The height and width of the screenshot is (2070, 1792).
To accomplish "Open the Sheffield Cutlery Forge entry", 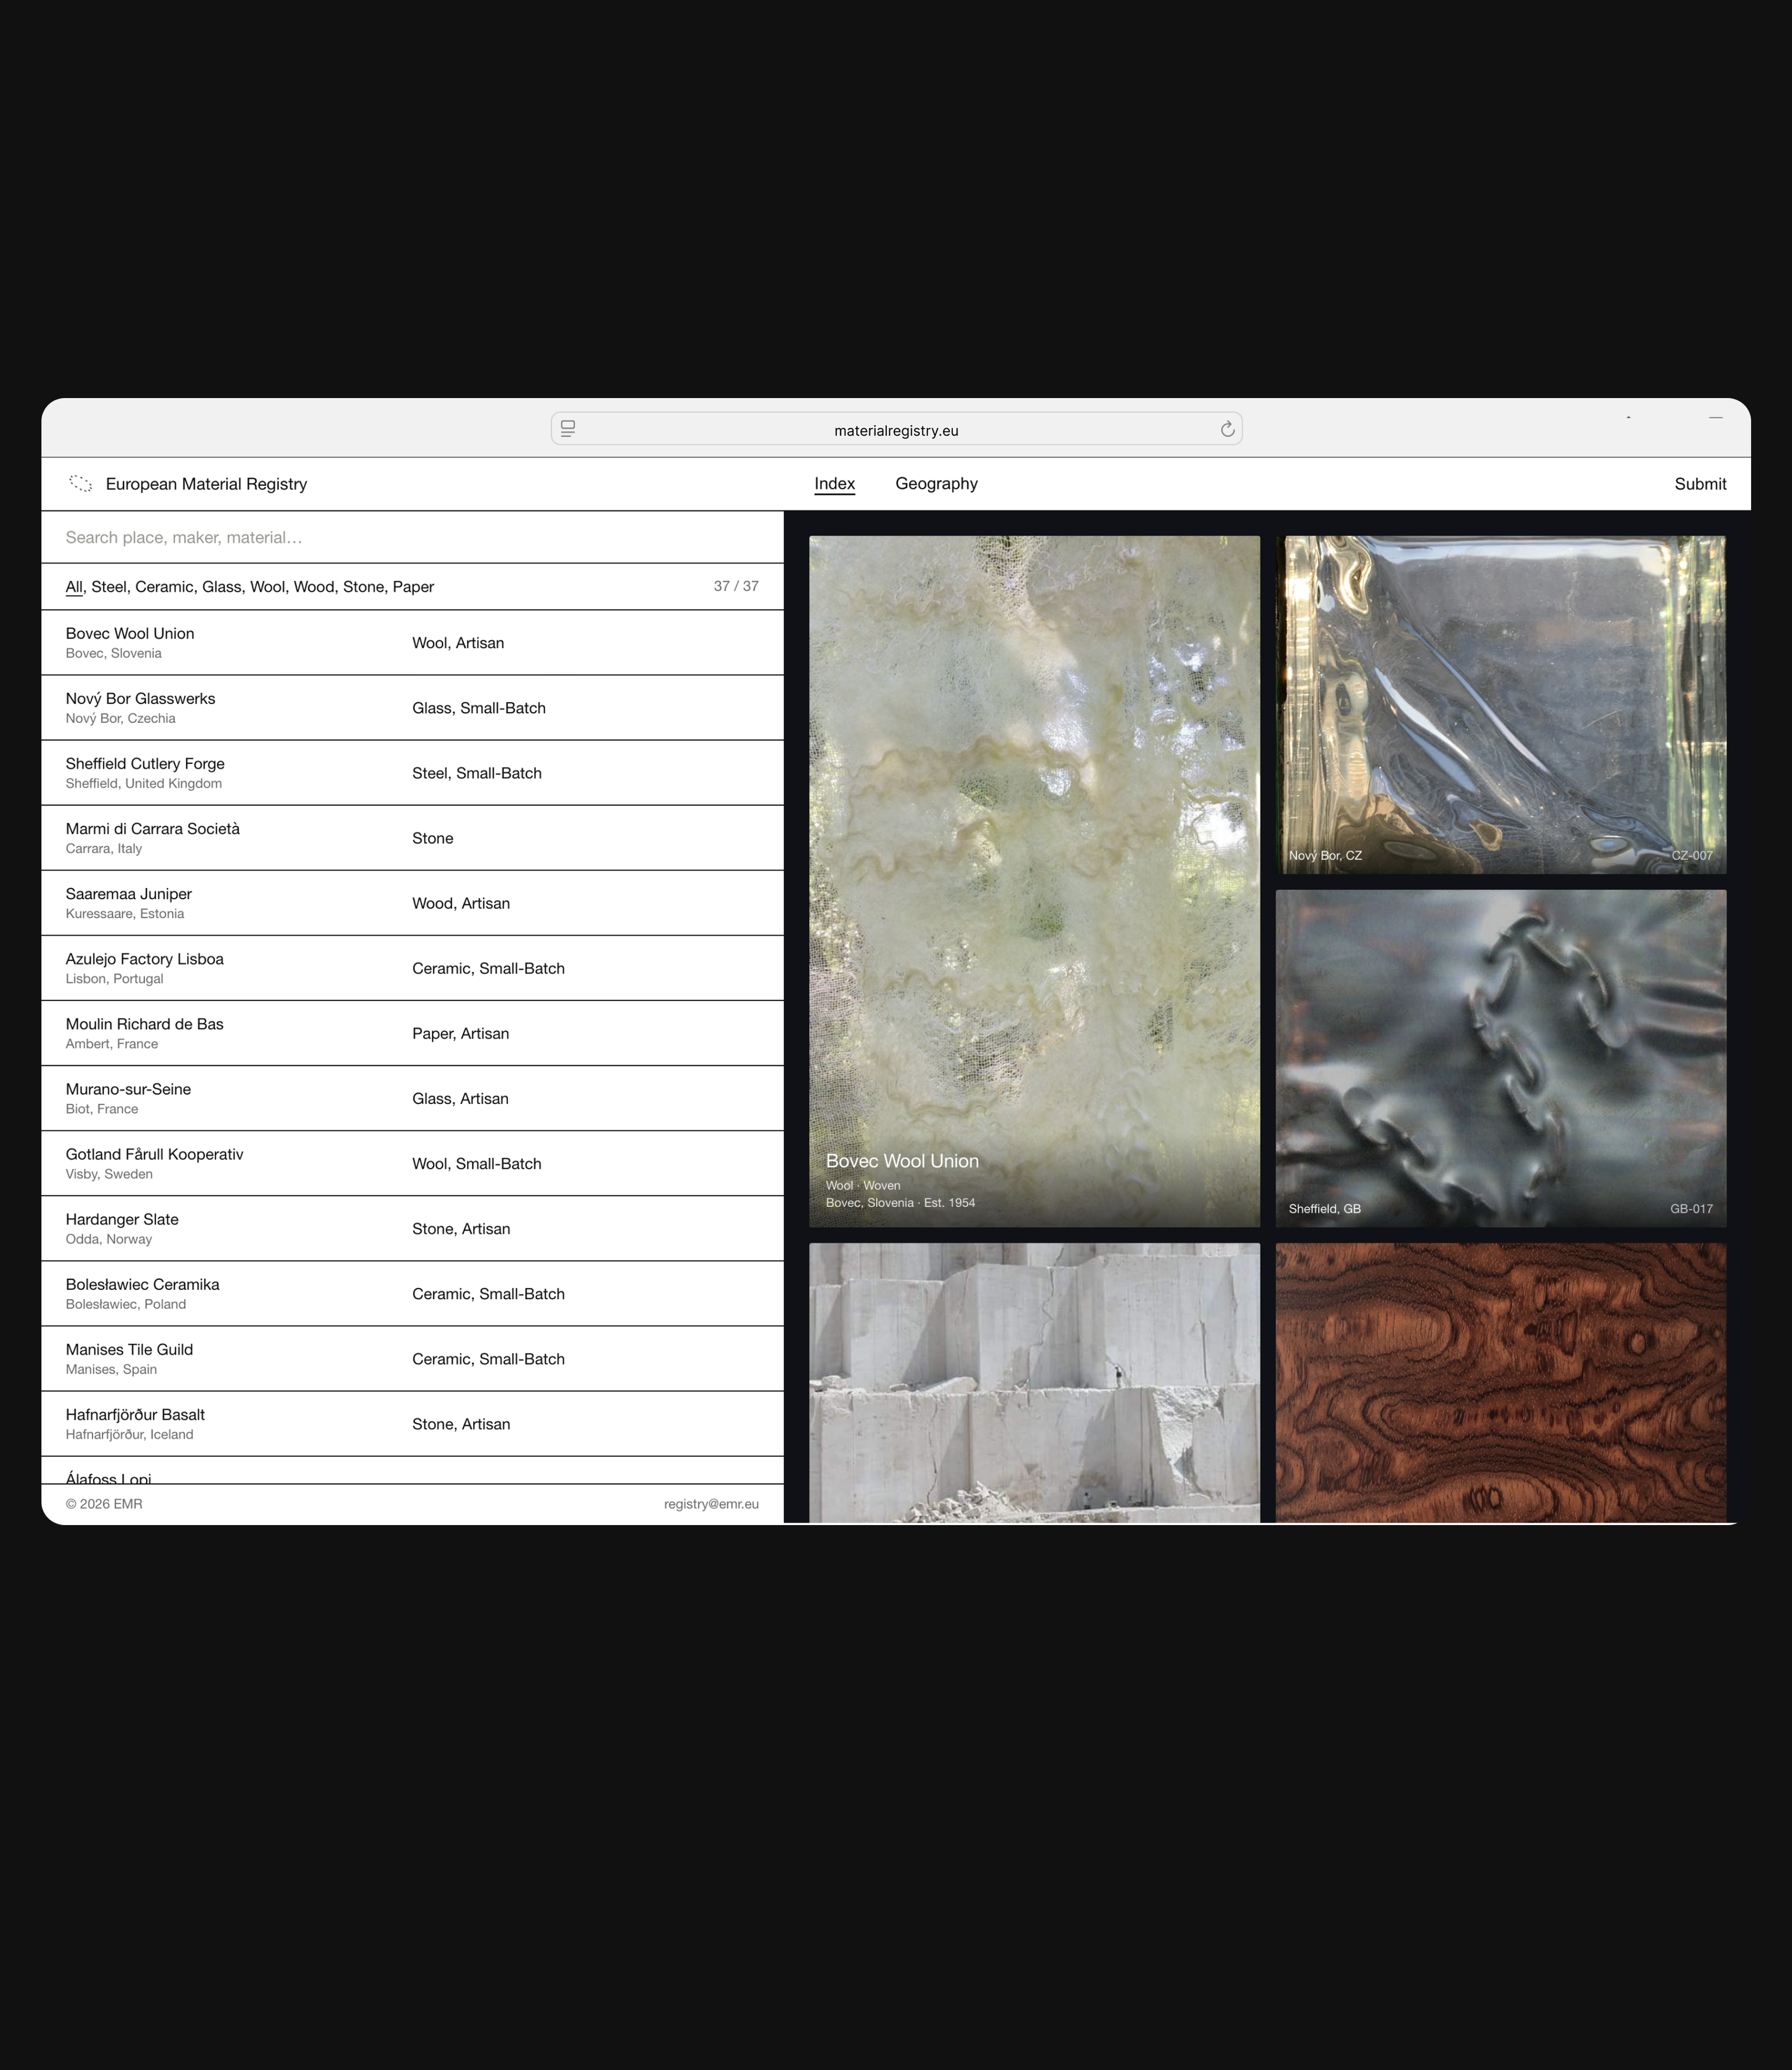I will click(x=412, y=772).
